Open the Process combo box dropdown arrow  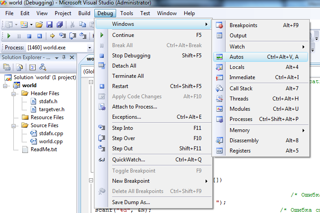[89, 48]
